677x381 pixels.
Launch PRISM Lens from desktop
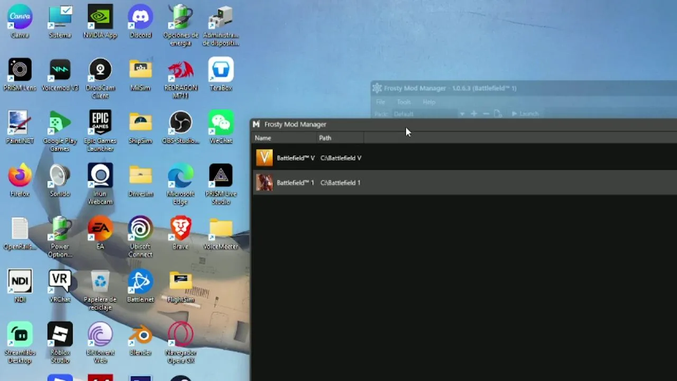tap(20, 74)
